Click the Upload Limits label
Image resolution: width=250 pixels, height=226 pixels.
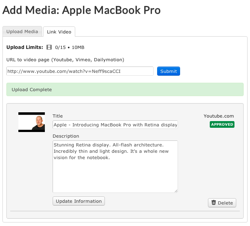25,48
